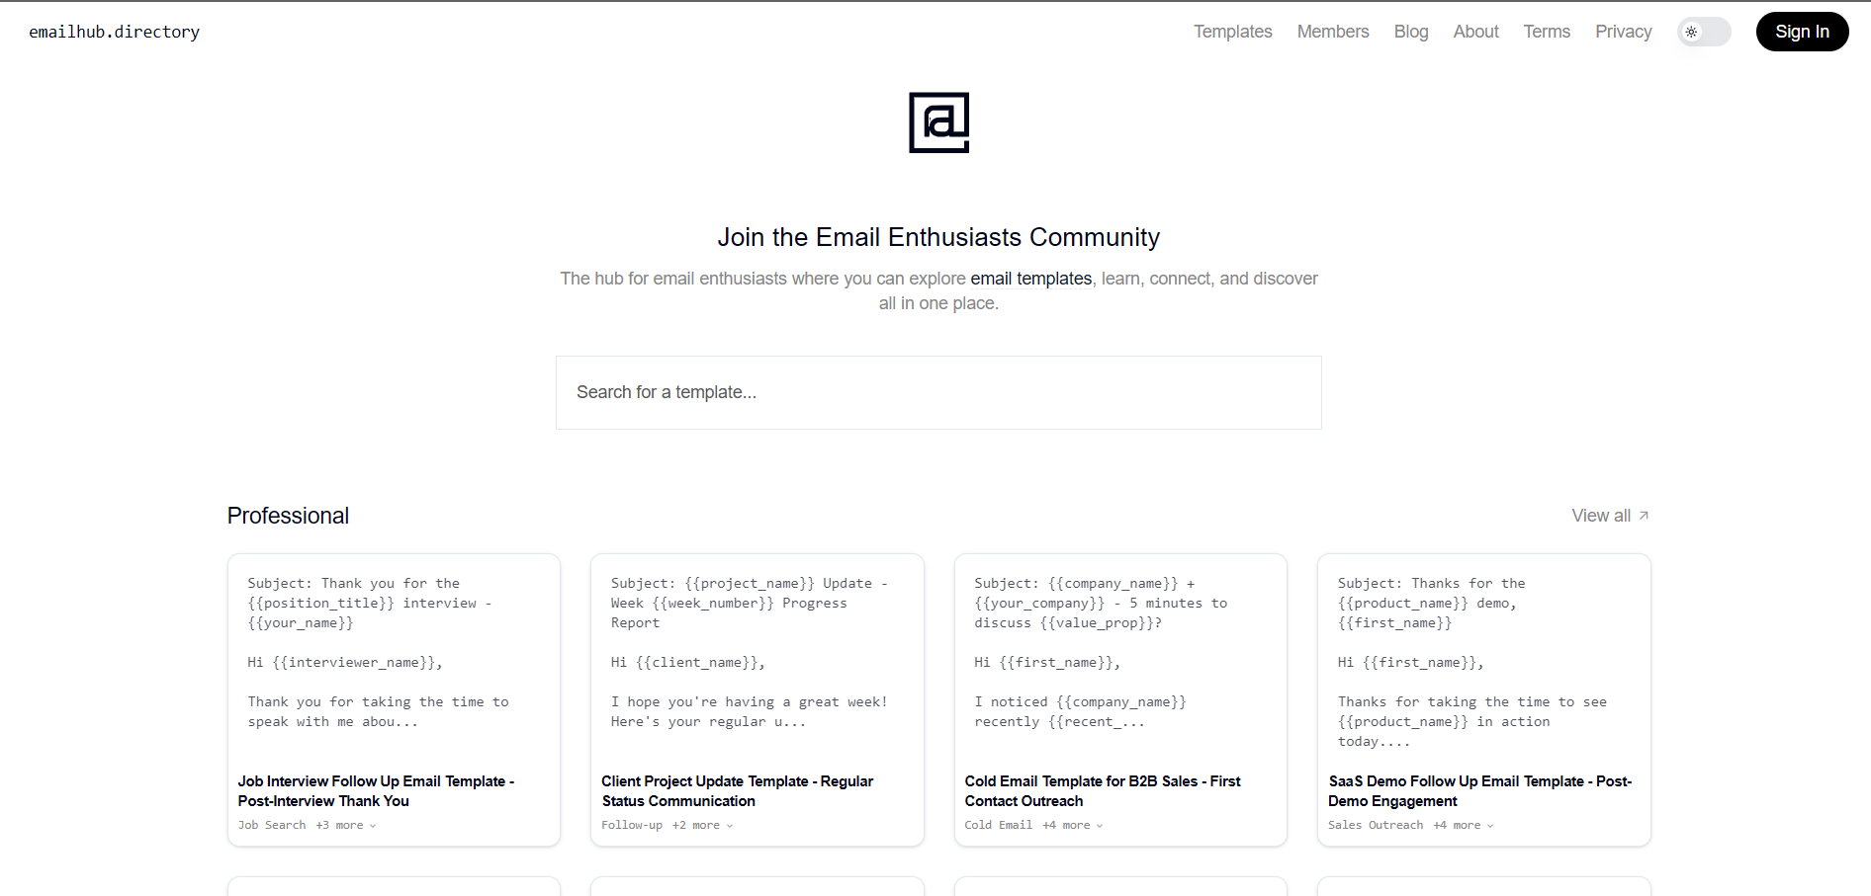This screenshot has width=1871, height=896.
Task: Open the Blog section
Action: [x=1410, y=32]
